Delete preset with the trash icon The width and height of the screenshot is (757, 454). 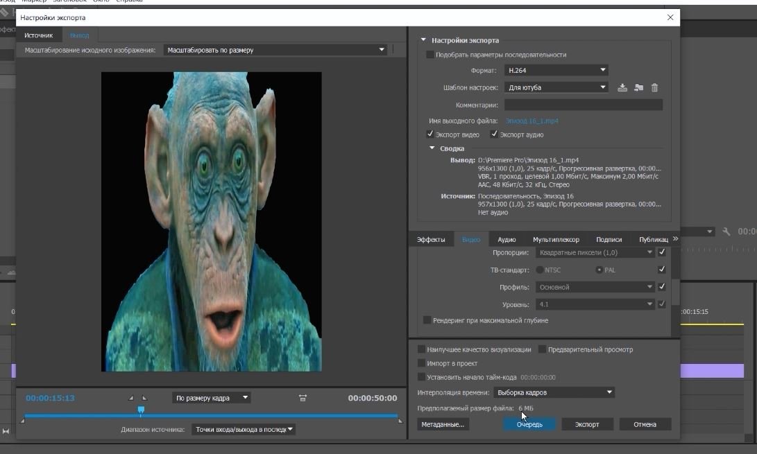click(654, 88)
